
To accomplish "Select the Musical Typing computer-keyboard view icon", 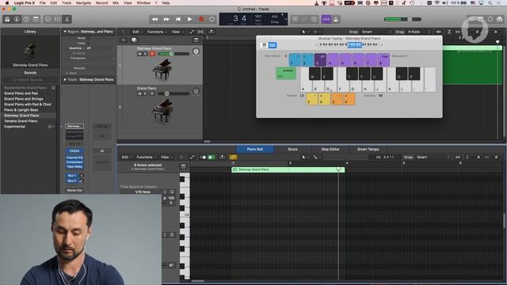I will pos(273,45).
